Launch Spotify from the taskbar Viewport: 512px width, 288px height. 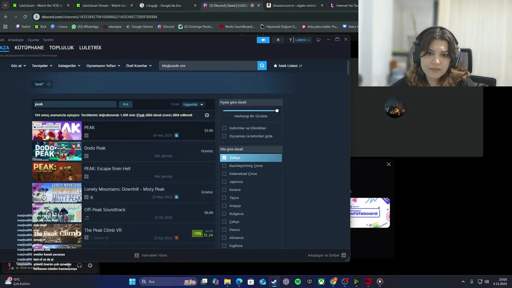(x=298, y=282)
